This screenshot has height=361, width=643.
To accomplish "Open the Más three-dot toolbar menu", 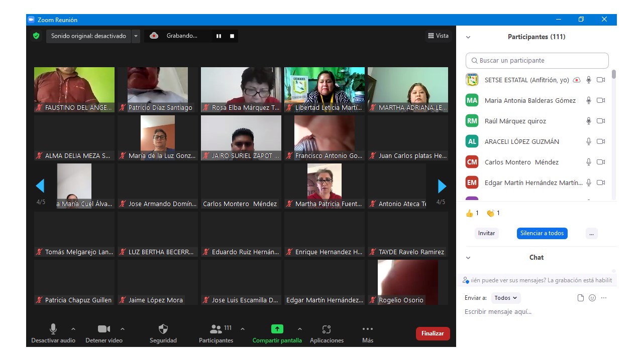I will (368, 333).
